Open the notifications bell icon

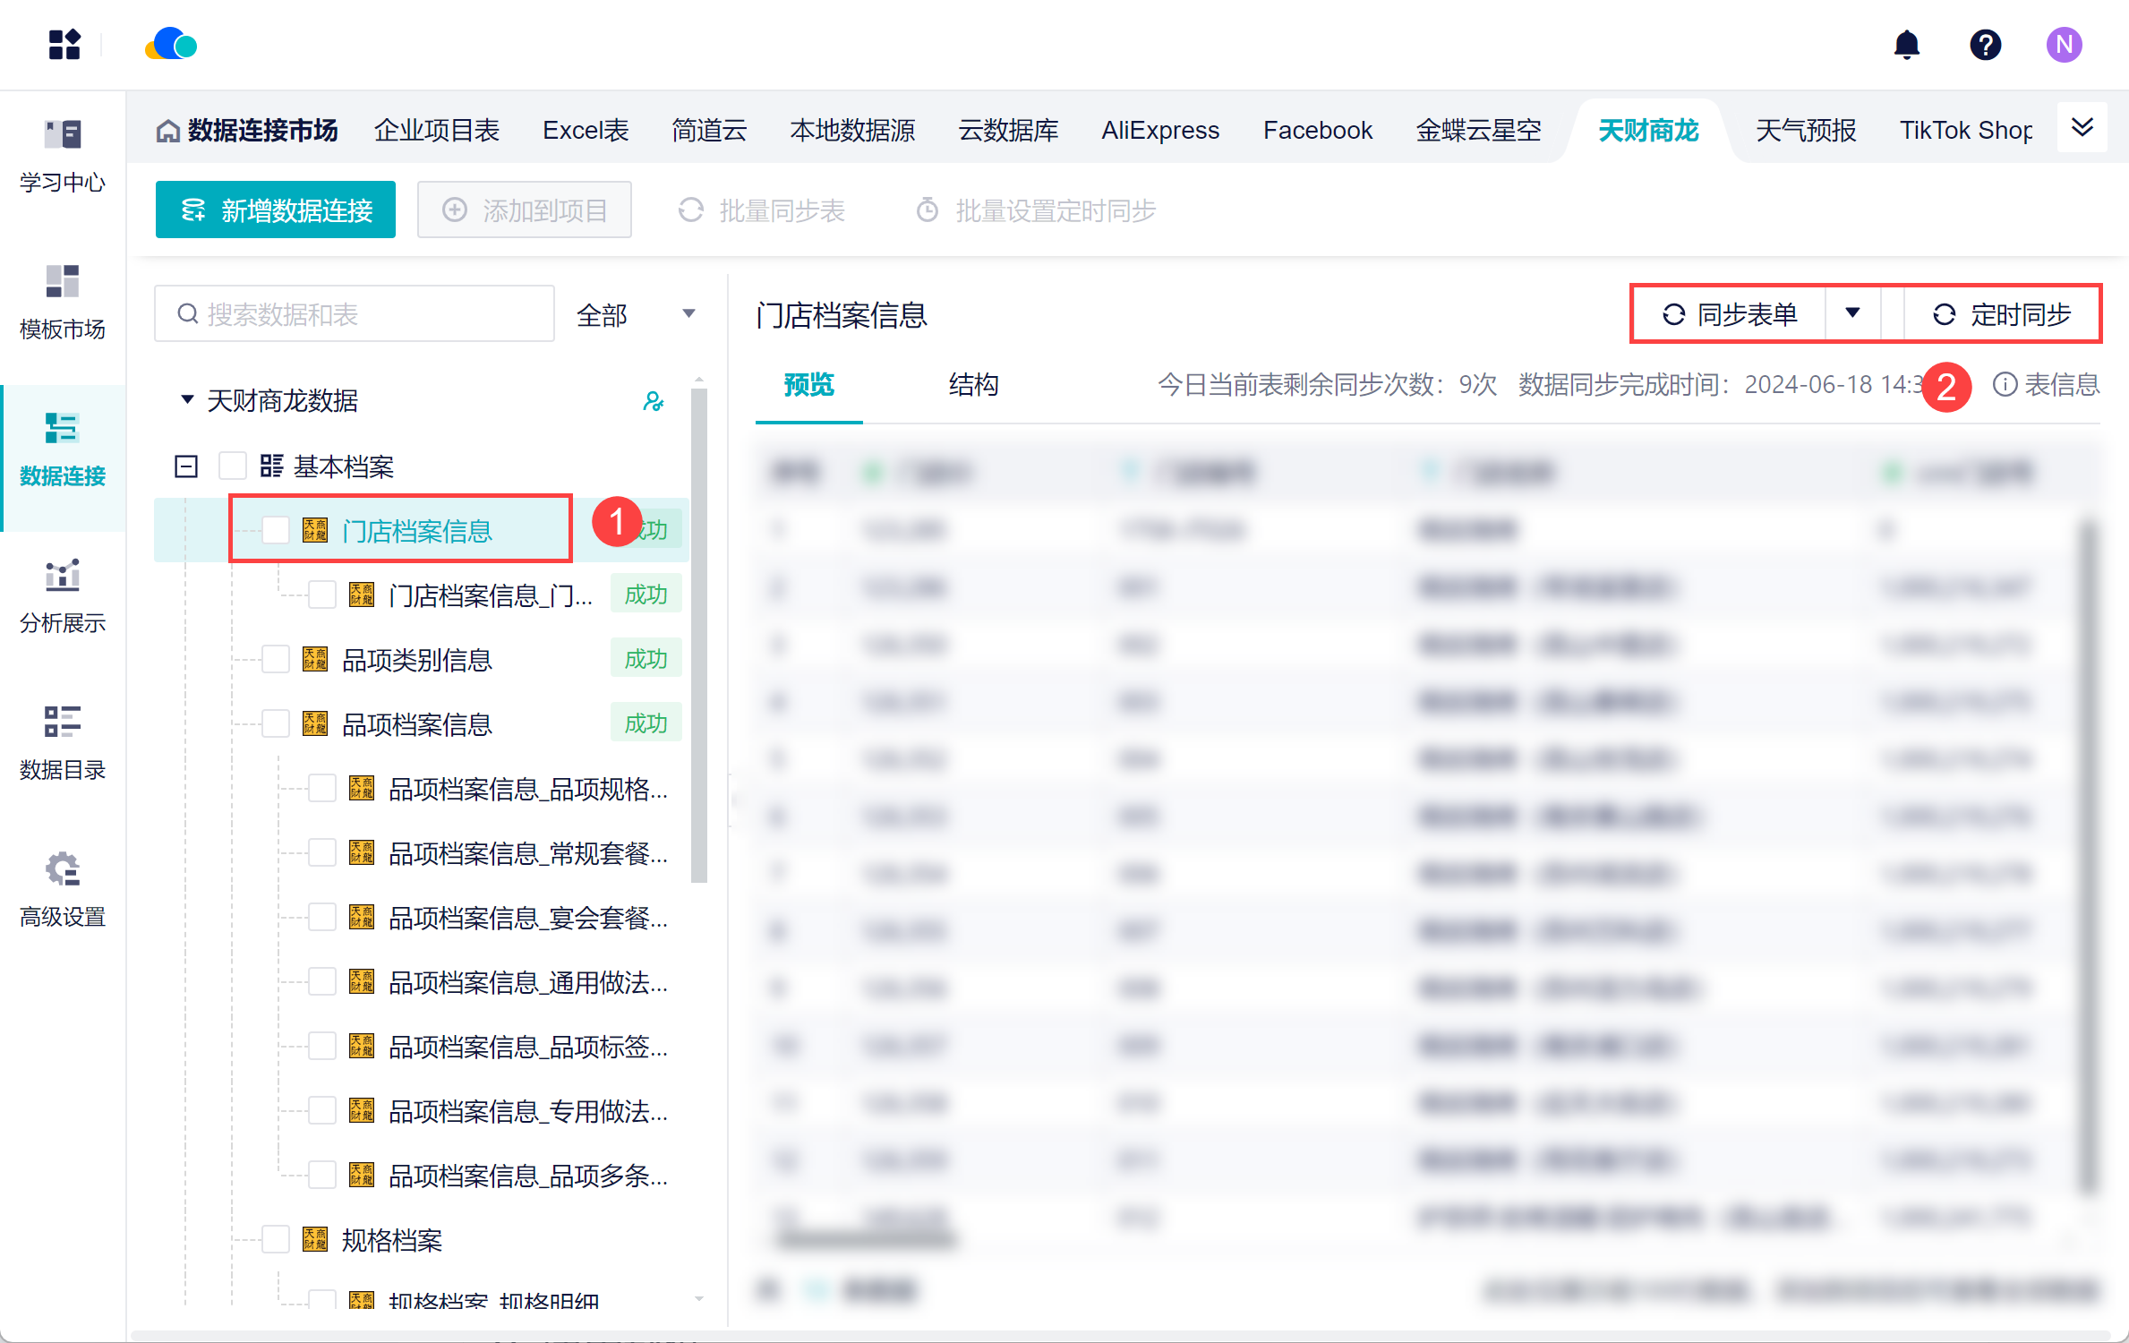click(1906, 45)
